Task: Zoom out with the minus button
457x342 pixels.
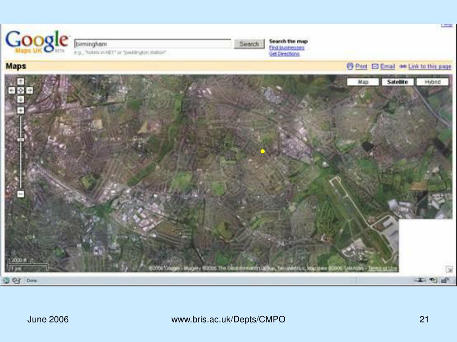Action: [21, 194]
